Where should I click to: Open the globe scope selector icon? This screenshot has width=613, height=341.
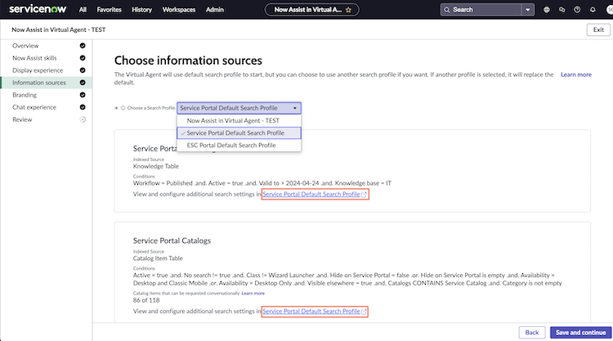pyautogui.click(x=547, y=10)
